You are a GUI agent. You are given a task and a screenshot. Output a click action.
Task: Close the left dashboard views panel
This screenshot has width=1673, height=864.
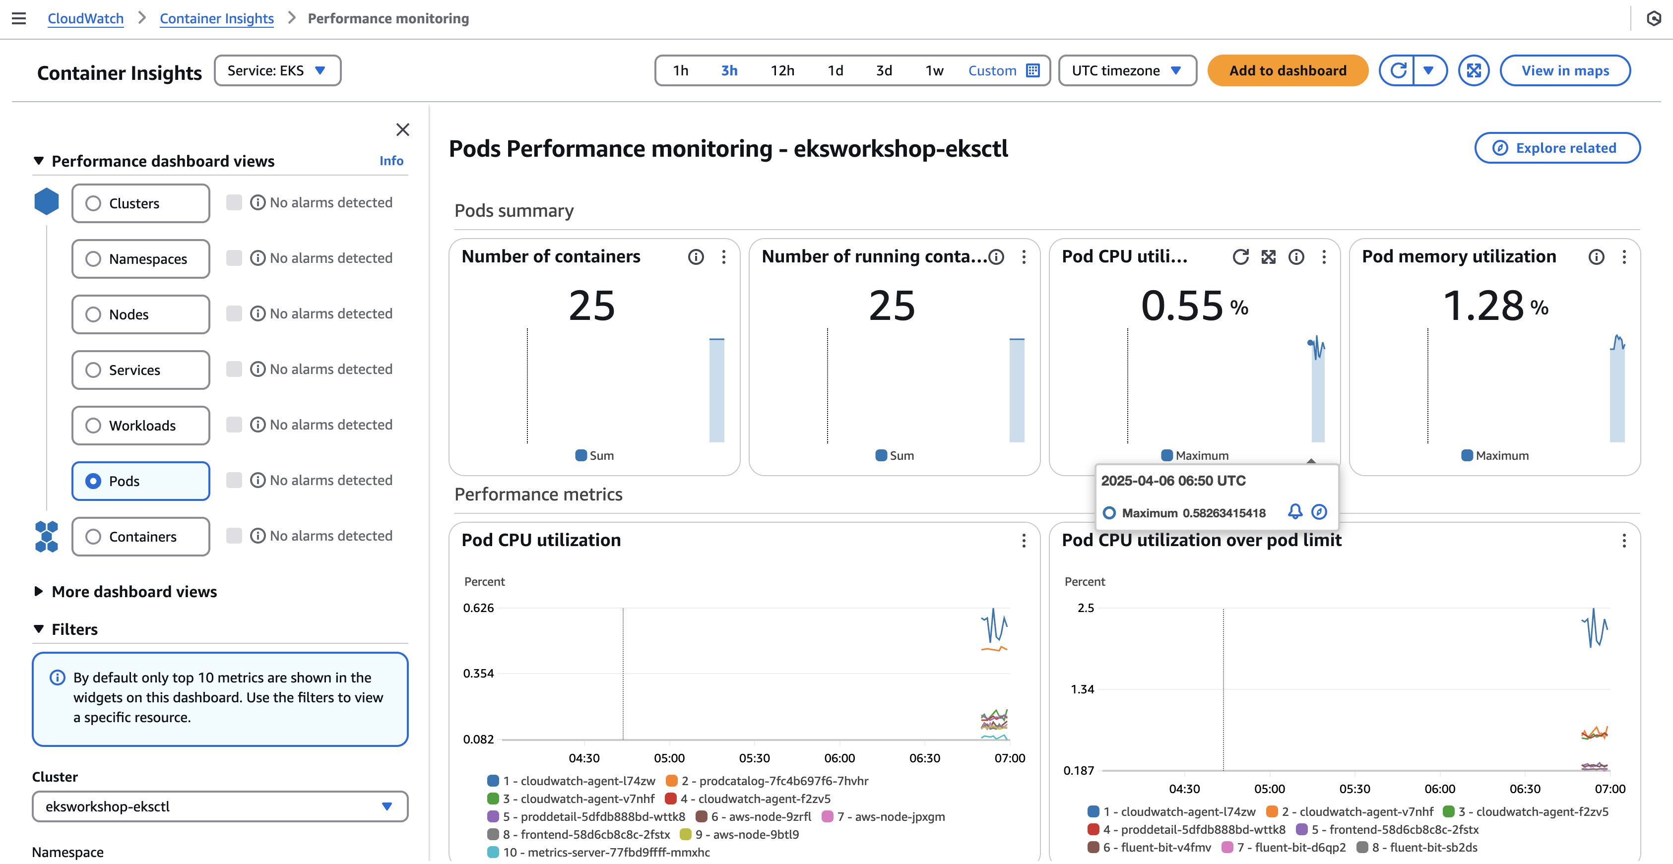(x=403, y=130)
